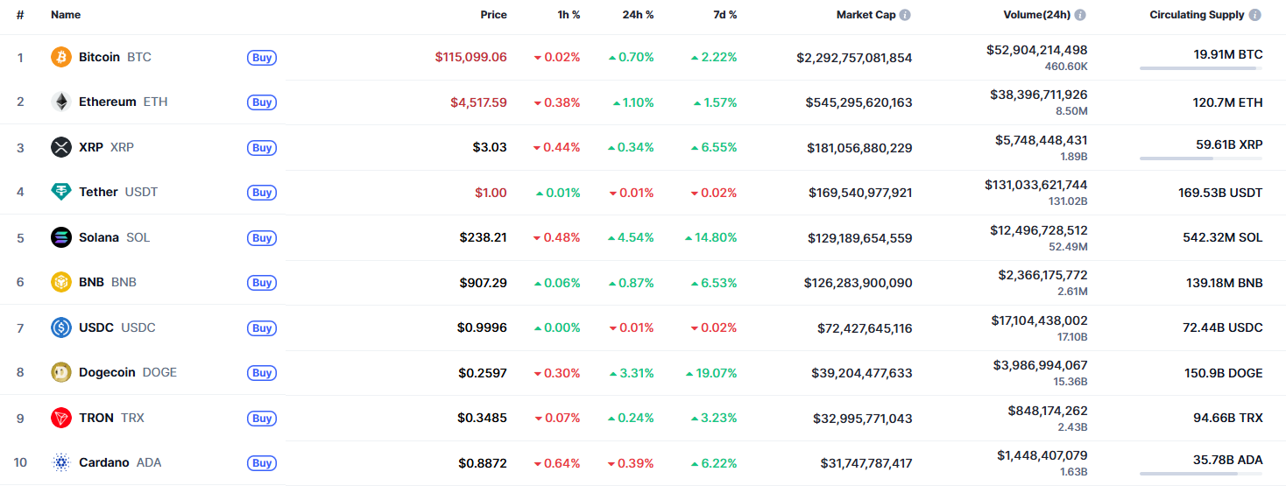
Task: Open the Market Cap info icon
Action: point(905,15)
